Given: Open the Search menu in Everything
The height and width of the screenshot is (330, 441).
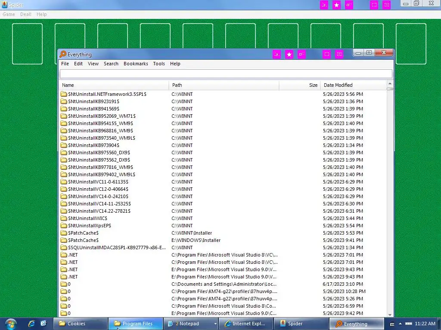Looking at the screenshot, I should point(111,64).
